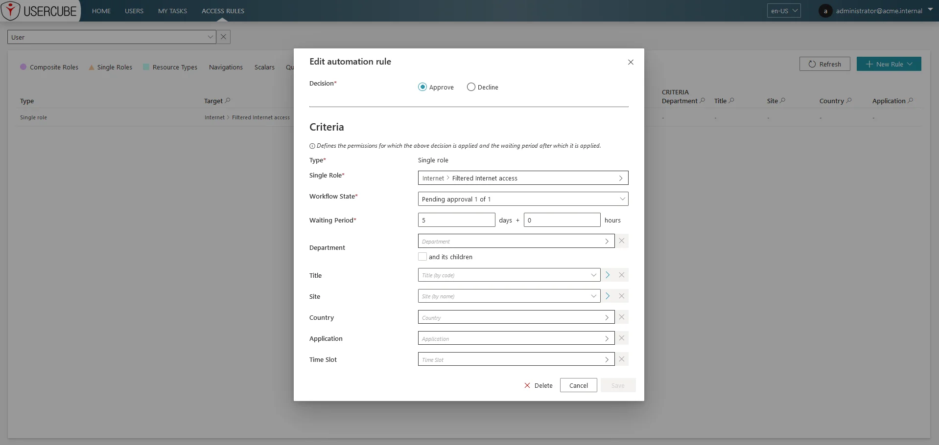Switch to Navigations tab
This screenshot has width=939, height=445.
[x=226, y=67]
